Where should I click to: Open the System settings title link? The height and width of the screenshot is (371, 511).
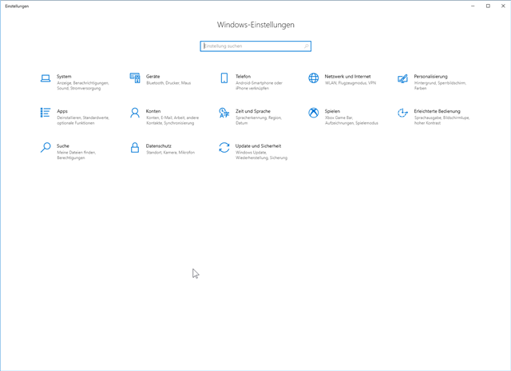[x=64, y=76]
